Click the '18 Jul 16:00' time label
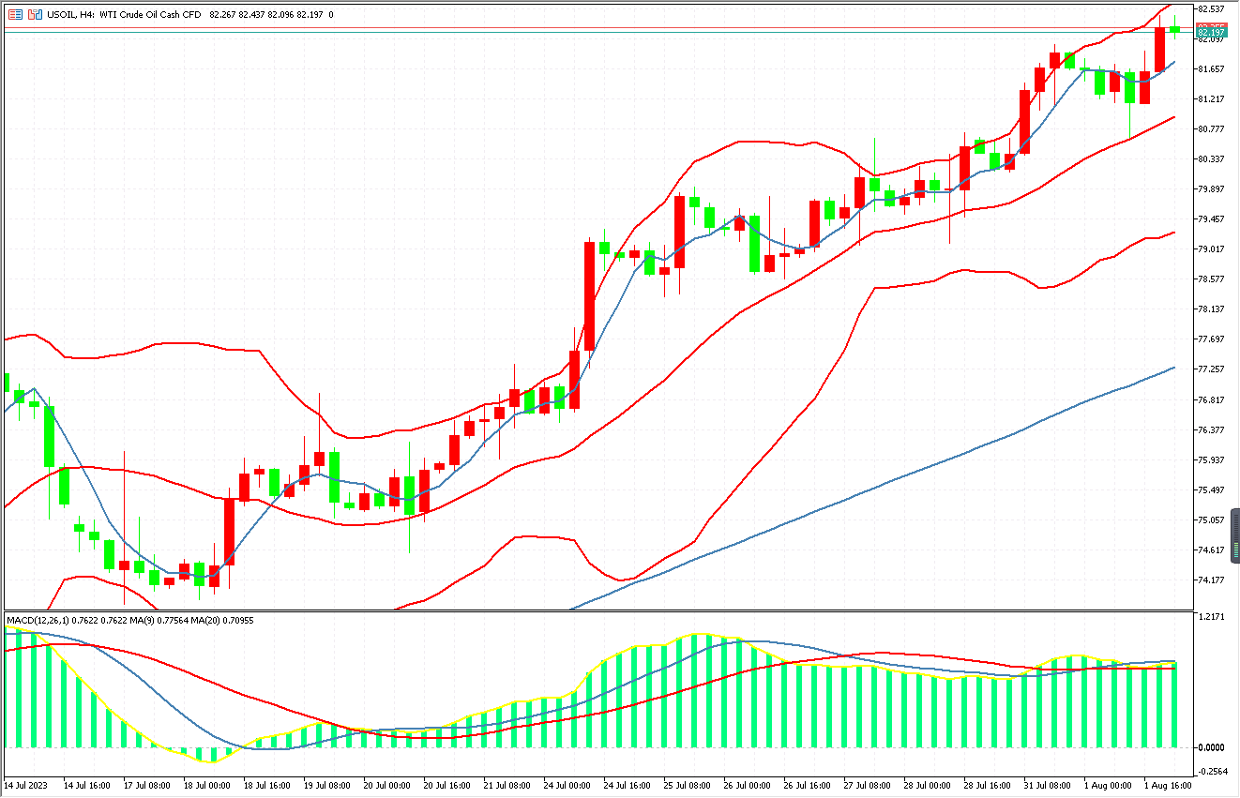1240x798 pixels. coord(267,785)
